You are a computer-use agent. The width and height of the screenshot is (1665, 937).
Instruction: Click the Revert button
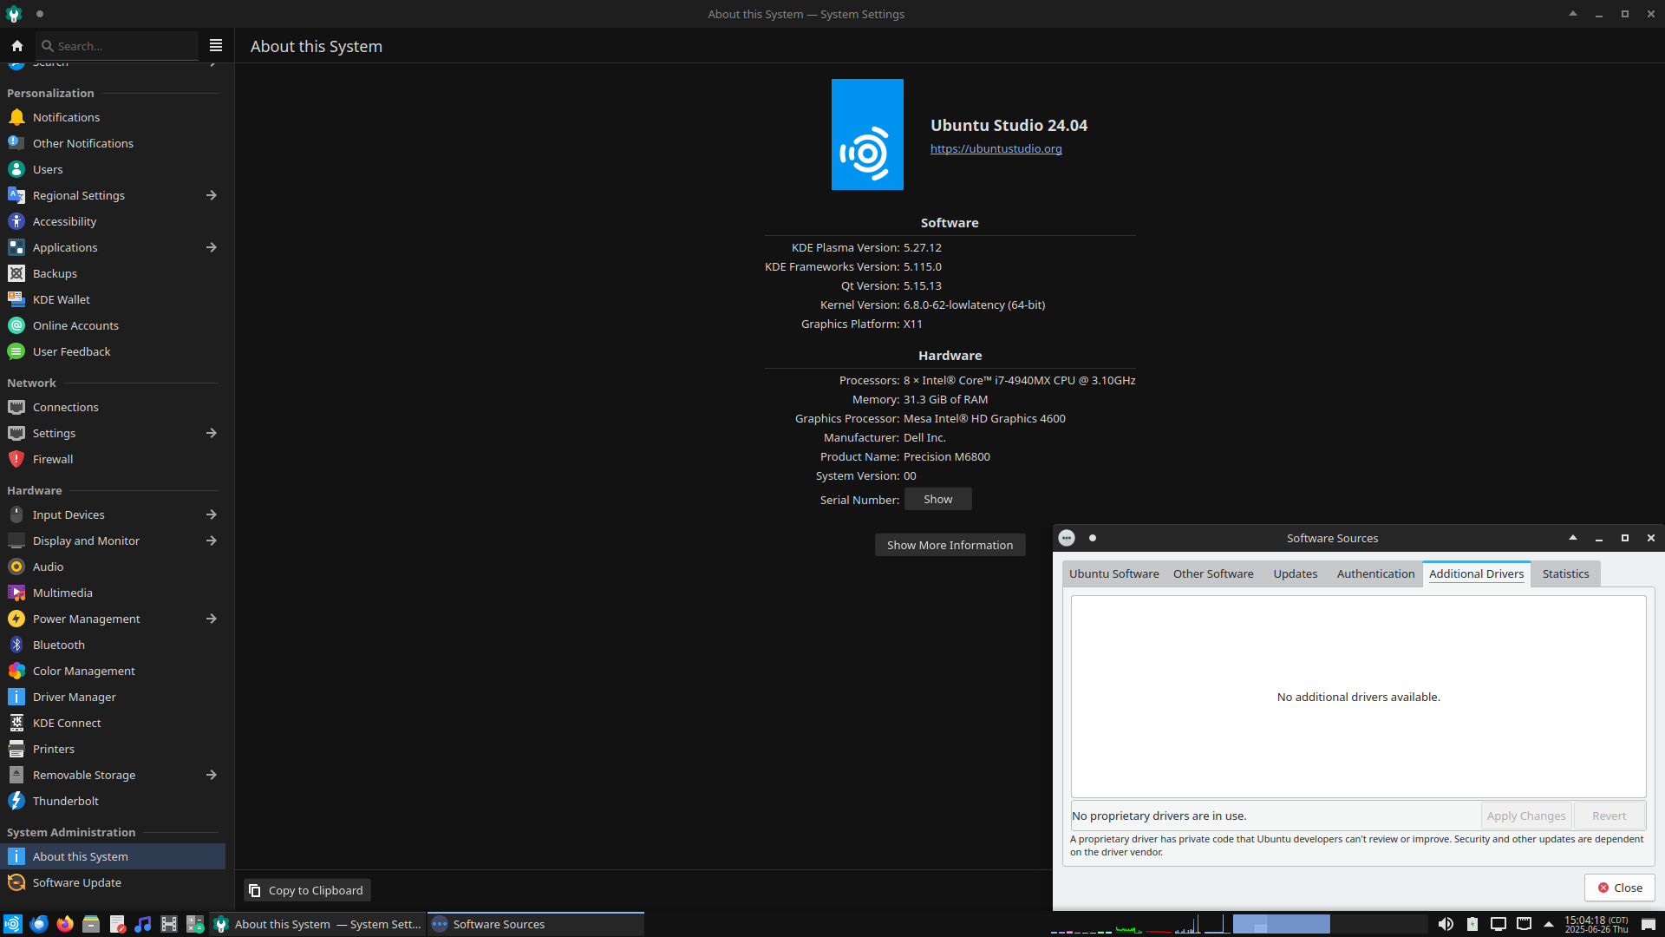point(1609,816)
